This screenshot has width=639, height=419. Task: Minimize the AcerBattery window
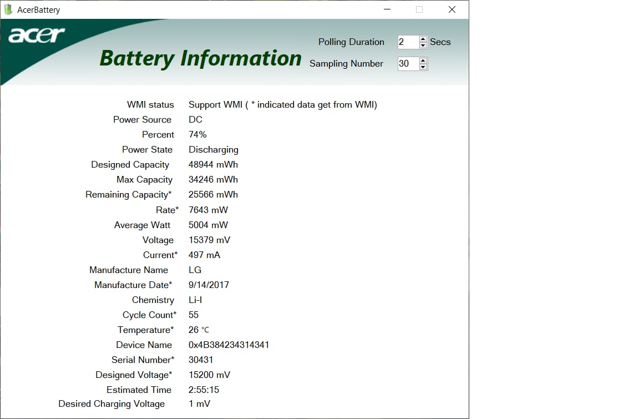387,9
